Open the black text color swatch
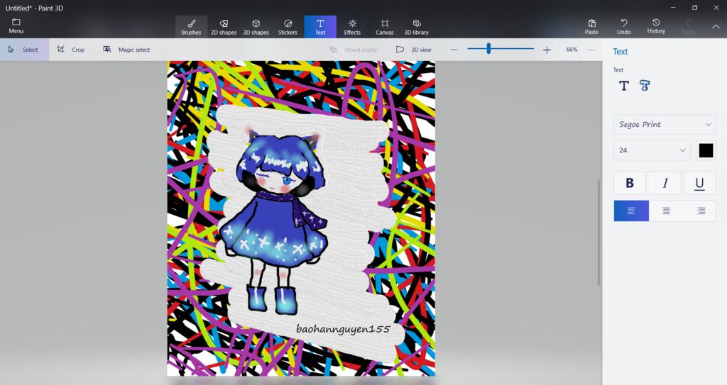The image size is (727, 385). (x=706, y=150)
